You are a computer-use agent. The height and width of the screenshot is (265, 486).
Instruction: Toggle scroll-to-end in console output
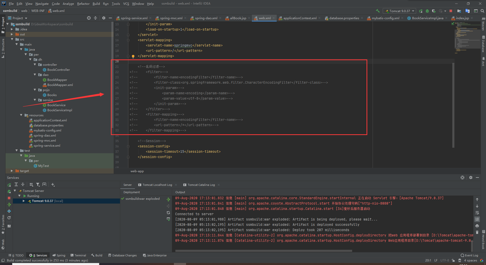(477, 219)
